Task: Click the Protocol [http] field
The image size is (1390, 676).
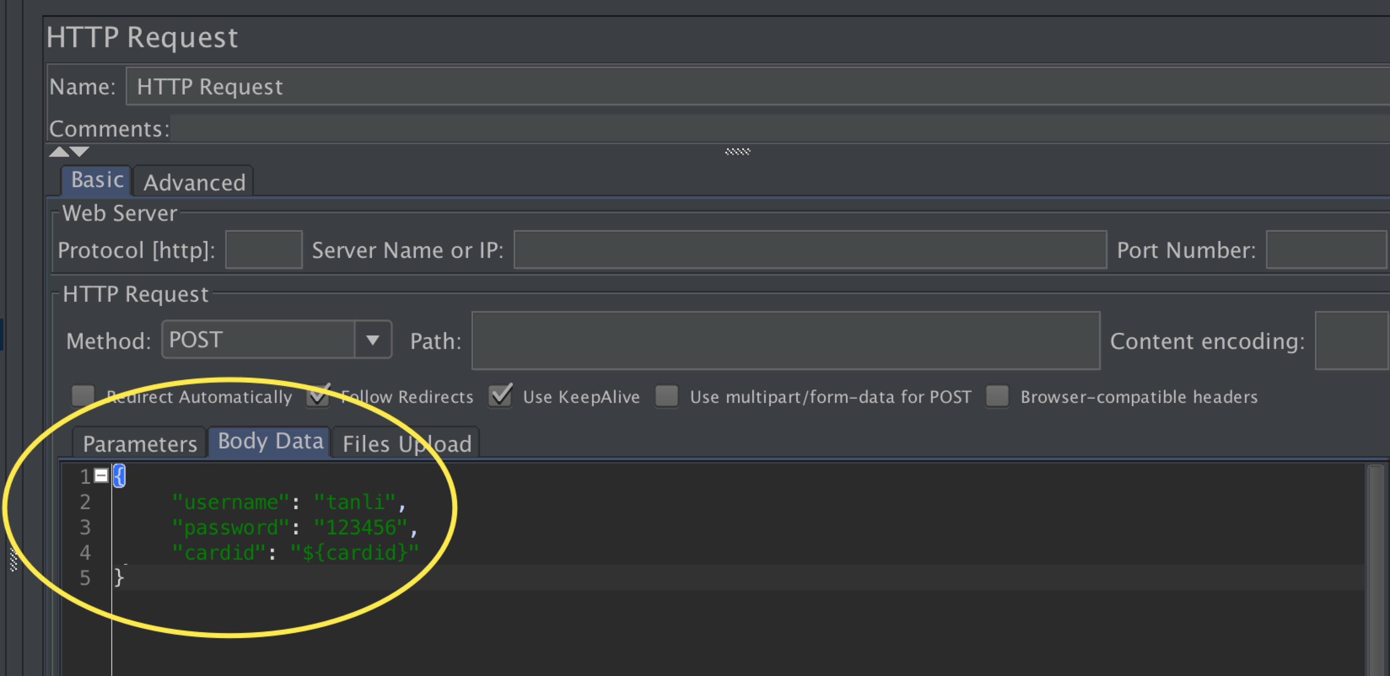Action: point(263,249)
